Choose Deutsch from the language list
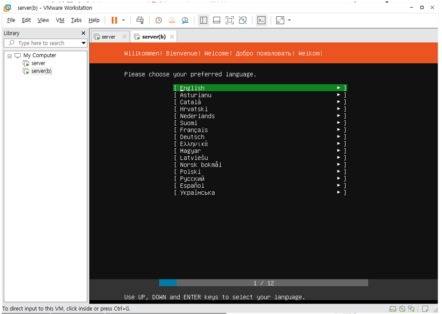Viewport: 442px width, 314px height. tap(260, 136)
